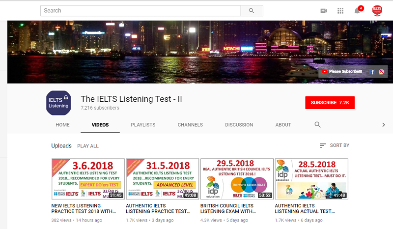Click the IELTS Listening channel logo
Image resolution: width=393 pixels, height=229 pixels.
[x=58, y=103]
